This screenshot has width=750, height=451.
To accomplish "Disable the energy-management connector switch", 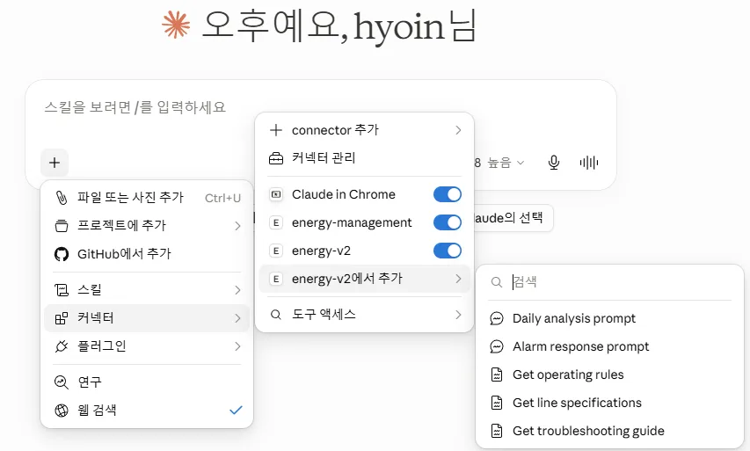I will click(448, 222).
